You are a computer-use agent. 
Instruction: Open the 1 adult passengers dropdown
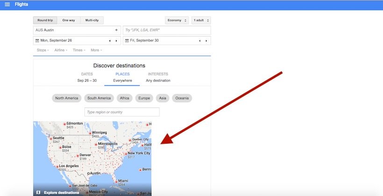pos(201,21)
